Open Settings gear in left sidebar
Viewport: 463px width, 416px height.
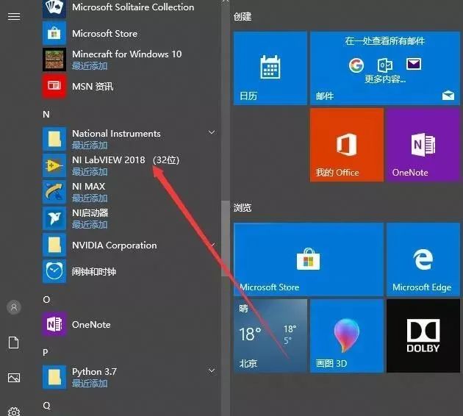[x=14, y=412]
